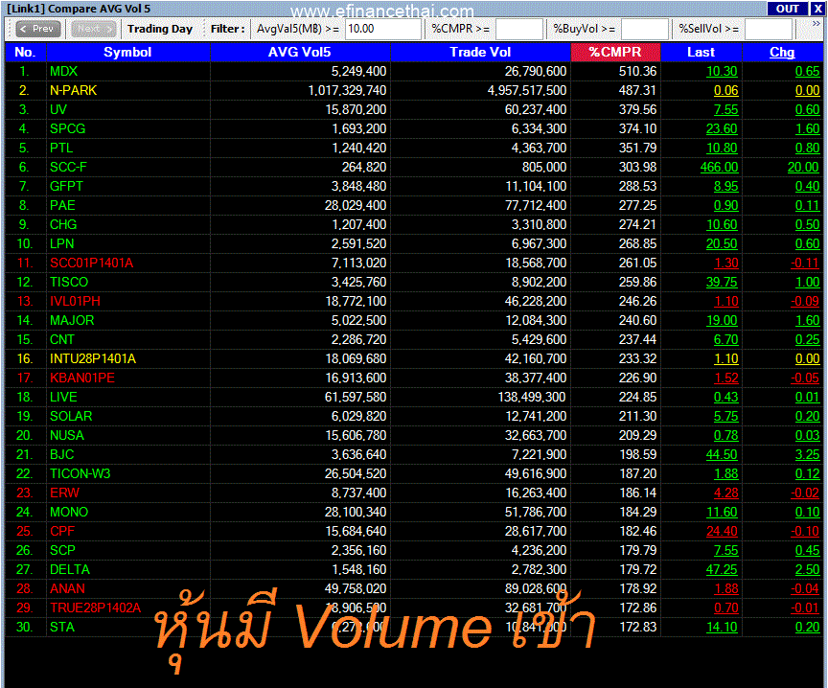Focus the %SellVol filter input field
The image size is (828, 688).
(769, 29)
